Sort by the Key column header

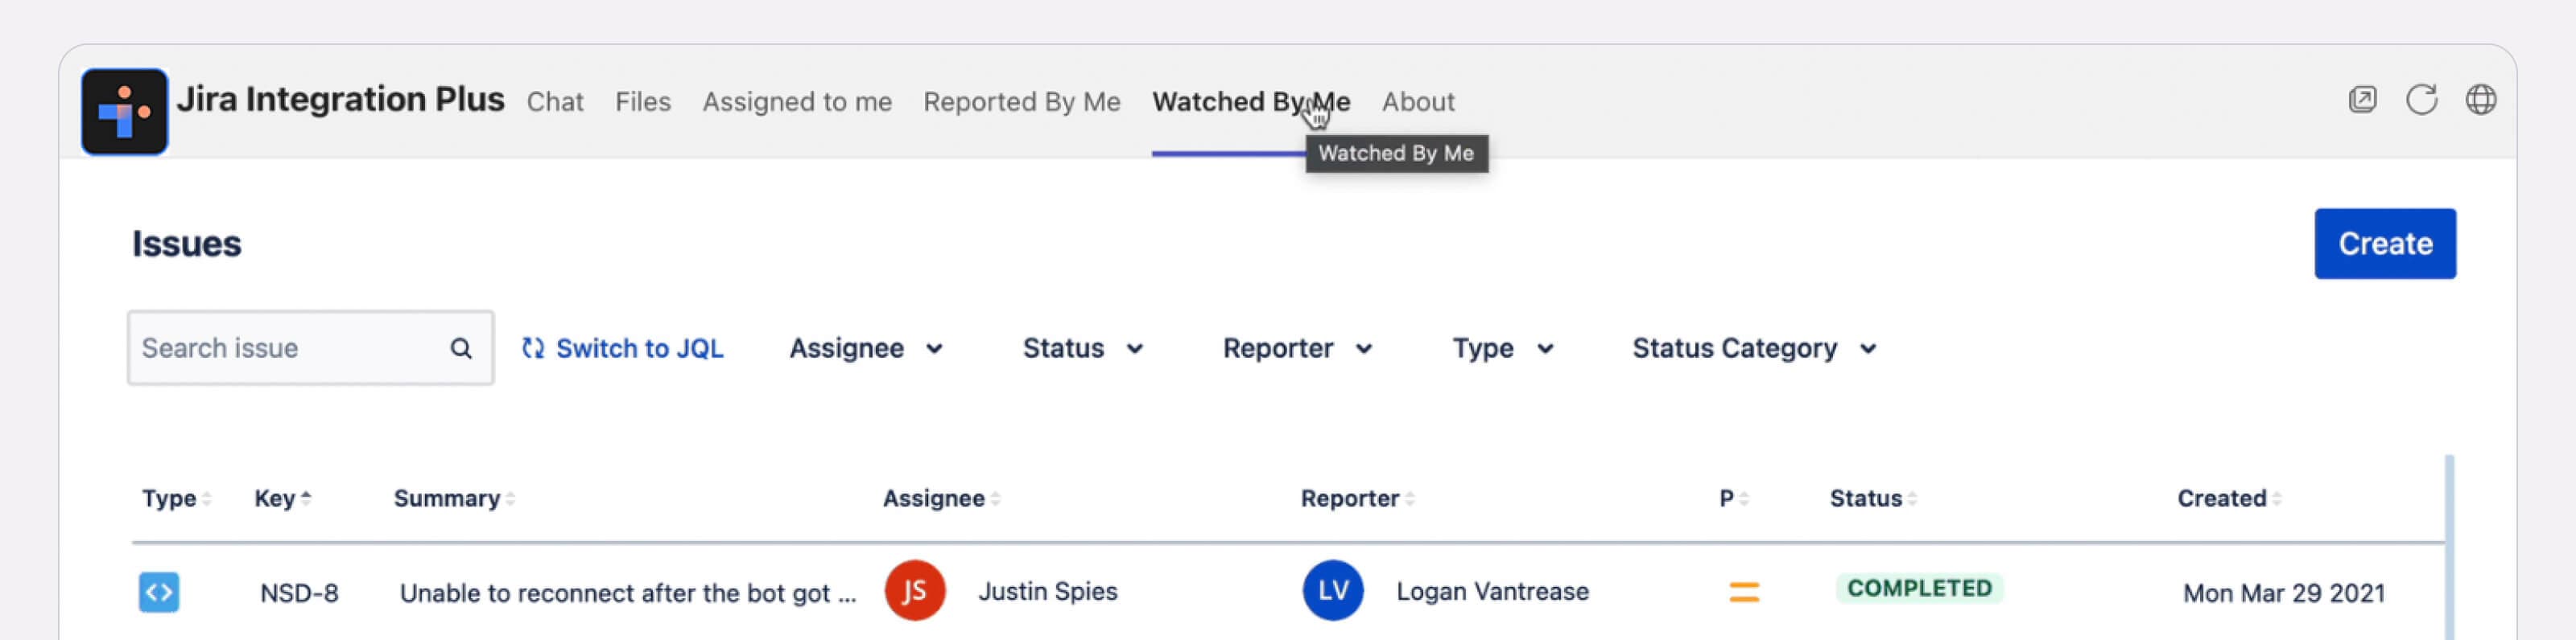pyautogui.click(x=283, y=498)
